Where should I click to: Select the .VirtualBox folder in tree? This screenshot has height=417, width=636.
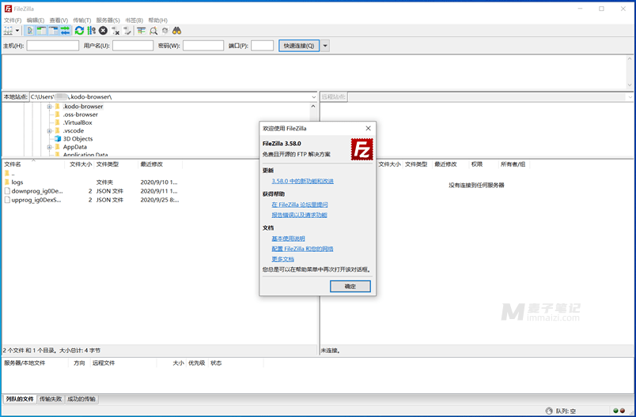click(x=78, y=122)
